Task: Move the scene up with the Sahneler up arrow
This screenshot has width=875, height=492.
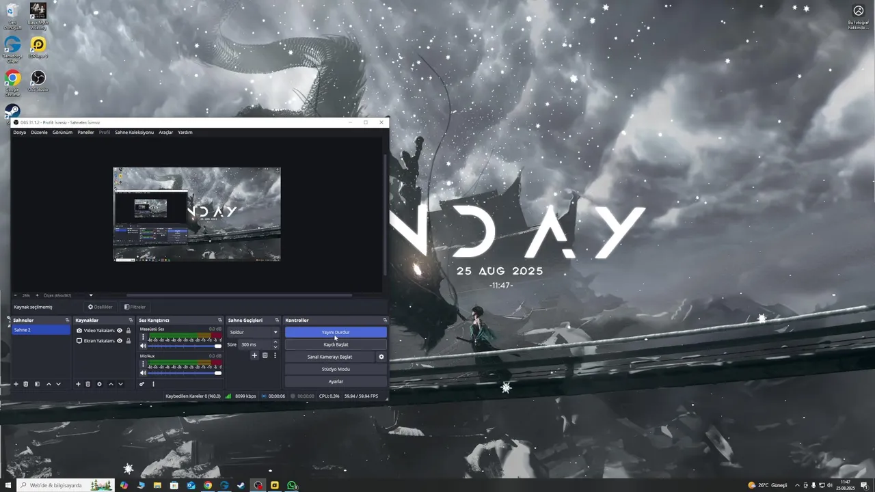Action: pyautogui.click(x=49, y=384)
